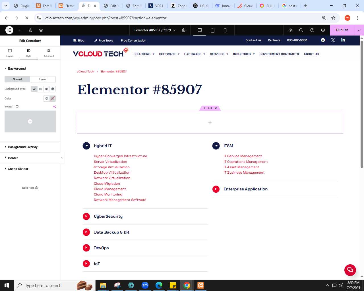
Task: Open the LinkedIn social icon
Action: click(x=343, y=40)
